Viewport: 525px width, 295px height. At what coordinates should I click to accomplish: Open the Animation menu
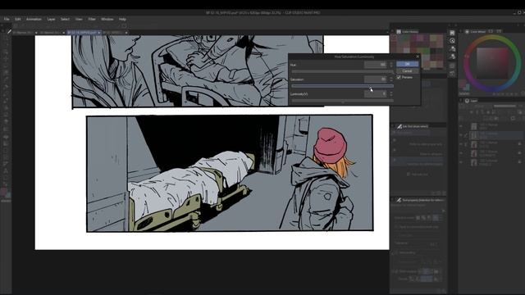click(34, 19)
